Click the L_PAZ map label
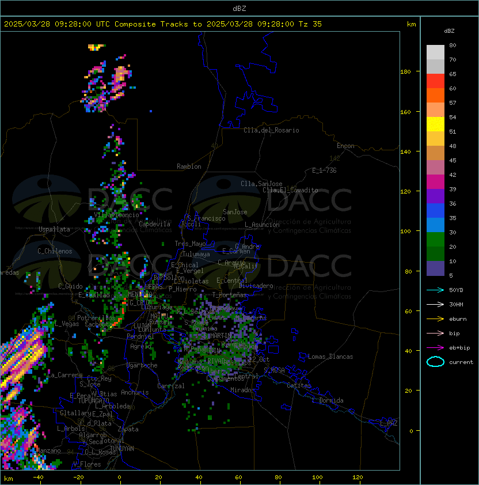 click(389, 423)
